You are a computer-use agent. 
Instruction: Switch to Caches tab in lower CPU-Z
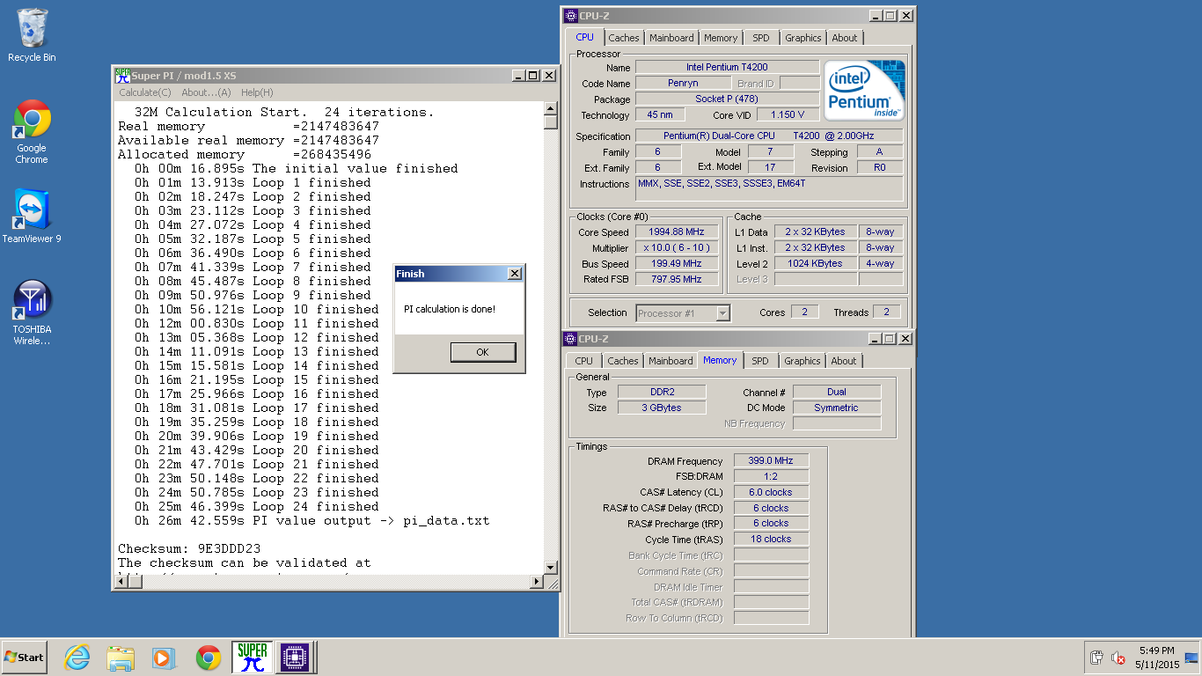click(x=623, y=361)
